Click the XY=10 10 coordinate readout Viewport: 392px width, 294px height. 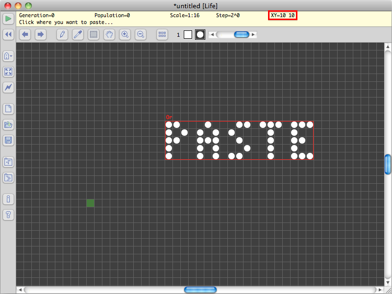click(283, 15)
